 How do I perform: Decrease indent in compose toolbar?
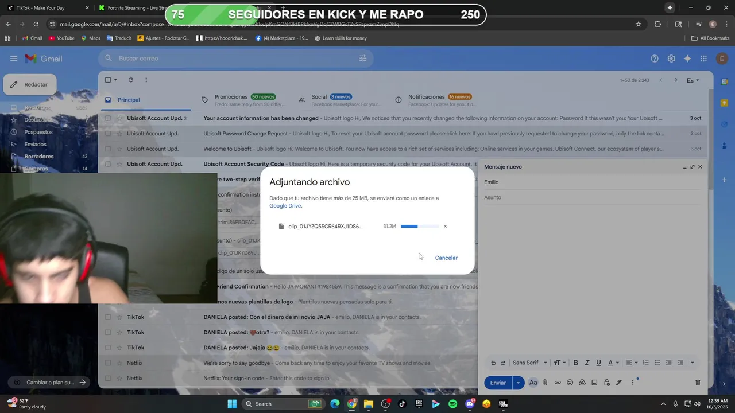coord(668,363)
